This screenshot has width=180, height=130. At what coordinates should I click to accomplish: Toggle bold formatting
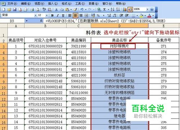click(x=52, y=15)
